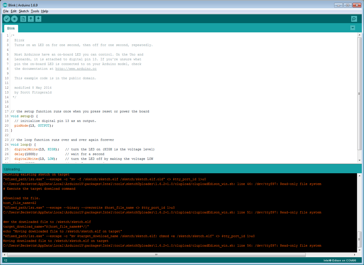Create a new sketch with New icon
This screenshot has height=265, width=364.
(x=23, y=19)
